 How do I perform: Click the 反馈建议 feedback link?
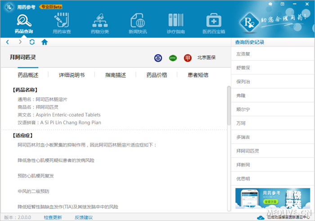click(x=84, y=217)
